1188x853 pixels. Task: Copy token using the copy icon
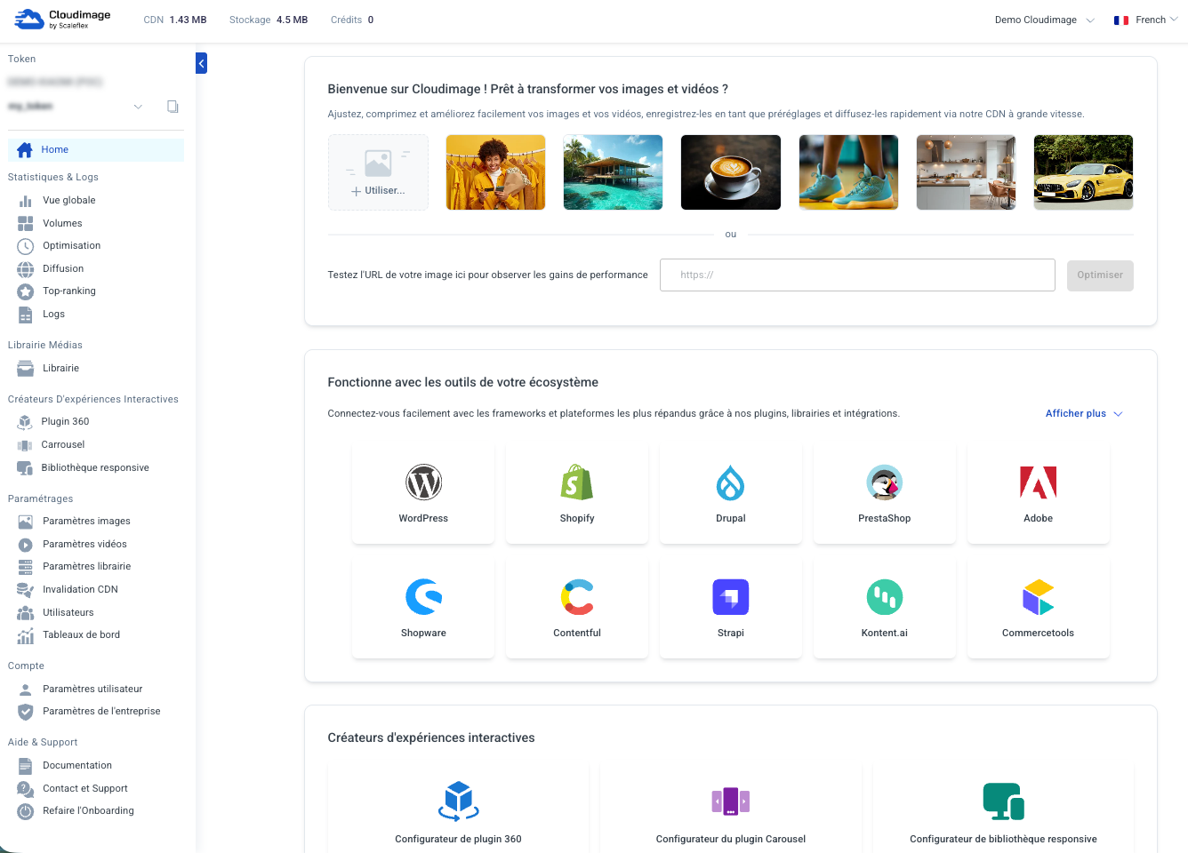point(173,107)
